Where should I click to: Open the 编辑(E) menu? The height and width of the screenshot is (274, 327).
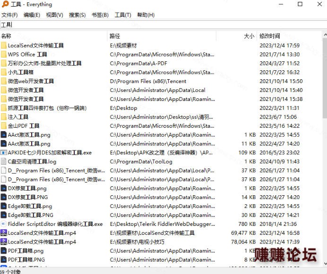click(32, 15)
